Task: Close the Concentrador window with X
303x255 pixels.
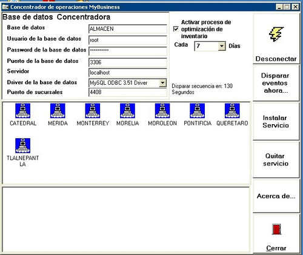Action: [x=296, y=7]
